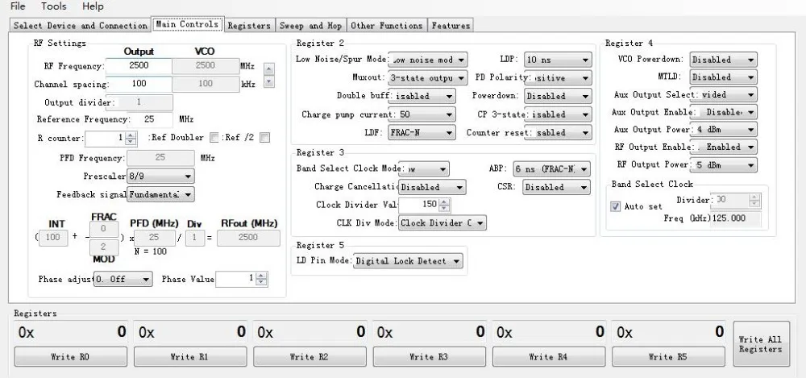This screenshot has width=806, height=378.
Task: Open the Tools menu
Action: click(x=54, y=6)
